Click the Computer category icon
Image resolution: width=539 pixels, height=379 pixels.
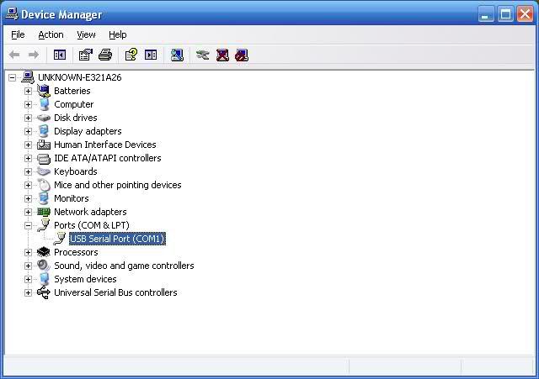click(44, 104)
